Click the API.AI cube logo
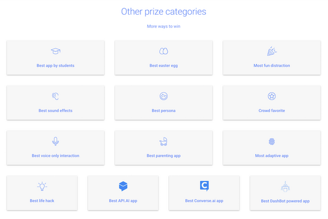The image size is (328, 219). click(123, 186)
